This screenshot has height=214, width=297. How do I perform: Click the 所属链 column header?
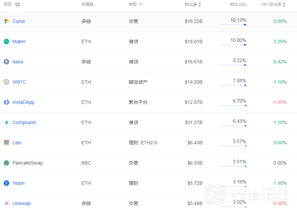tap(88, 4)
